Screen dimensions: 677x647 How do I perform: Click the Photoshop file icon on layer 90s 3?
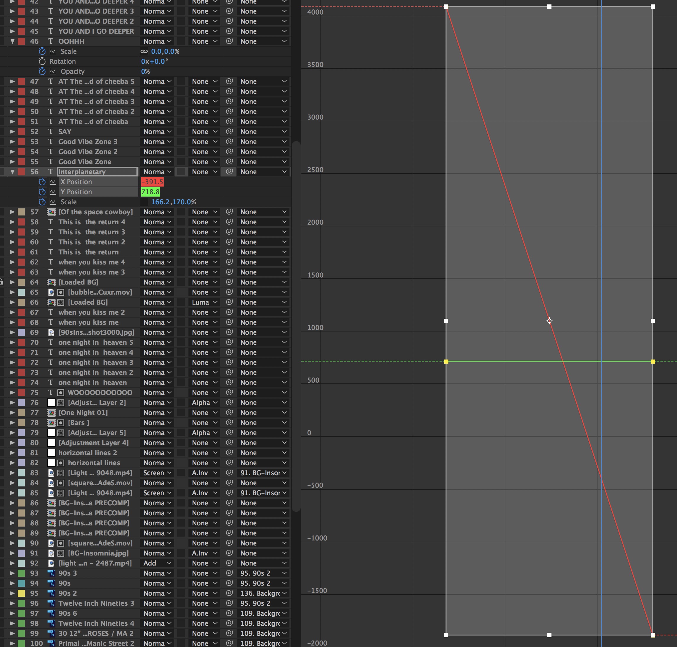point(52,573)
